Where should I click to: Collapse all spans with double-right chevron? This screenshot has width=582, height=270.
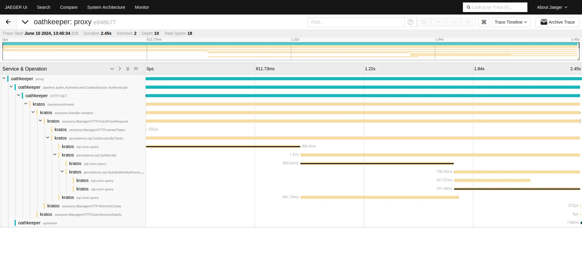[x=136, y=69]
